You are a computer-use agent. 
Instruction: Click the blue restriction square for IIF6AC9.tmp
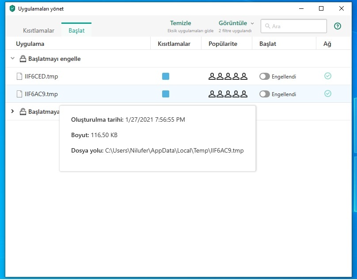click(x=166, y=94)
